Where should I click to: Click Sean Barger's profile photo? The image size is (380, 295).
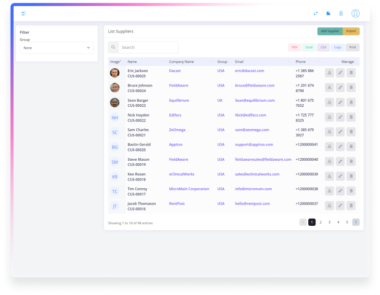[x=114, y=103]
